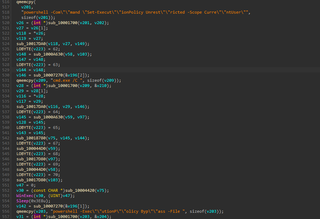Click the const CHAR cast on line 552

pyautogui.click(x=48, y=190)
